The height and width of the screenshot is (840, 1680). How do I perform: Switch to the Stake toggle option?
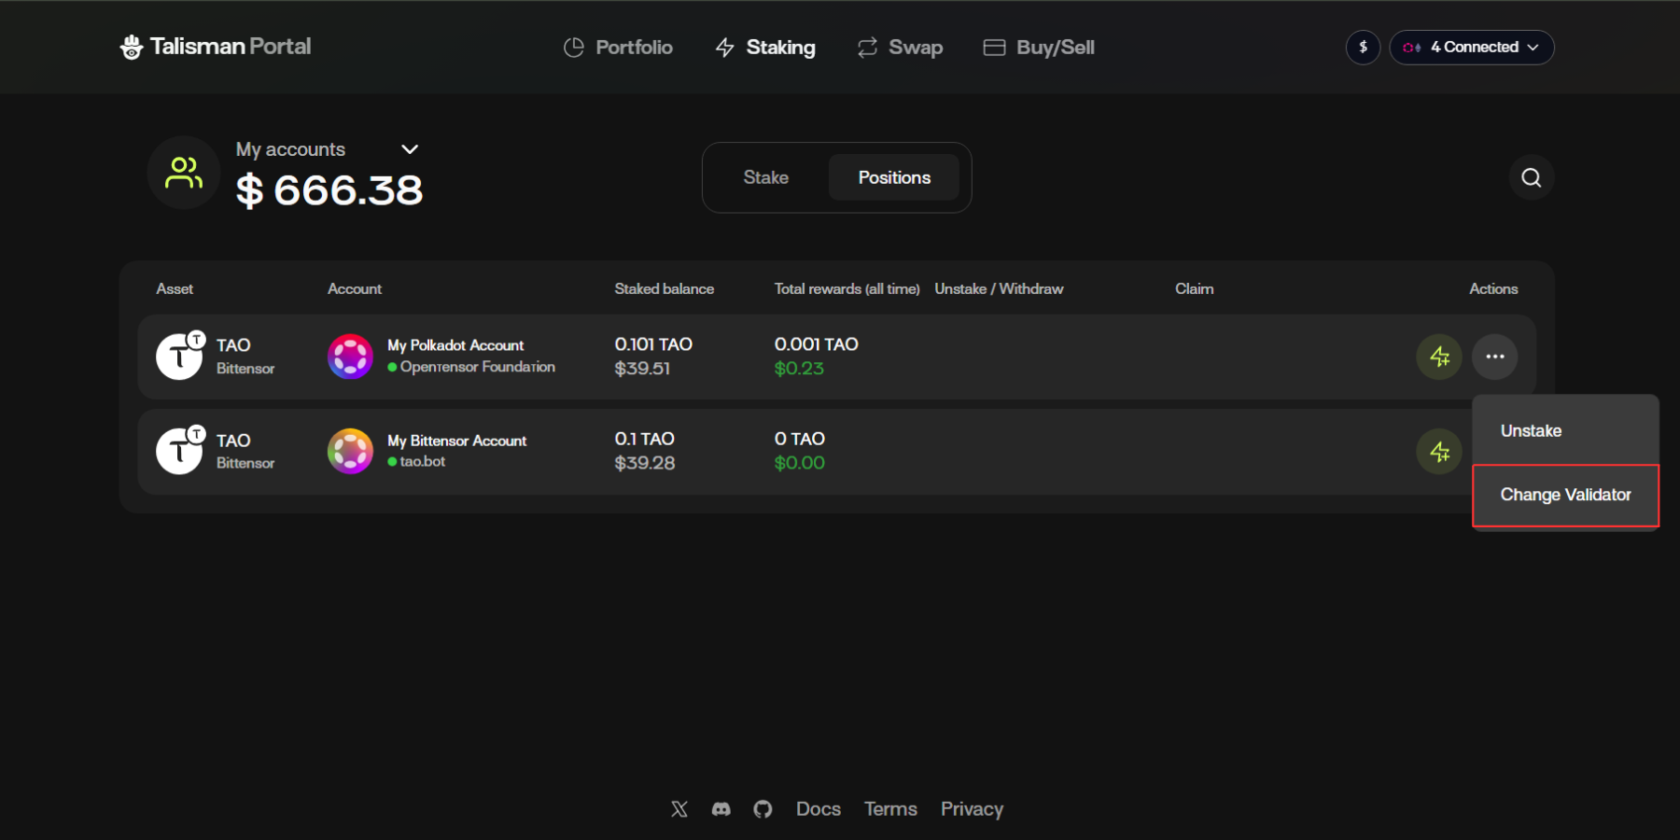pos(765,177)
